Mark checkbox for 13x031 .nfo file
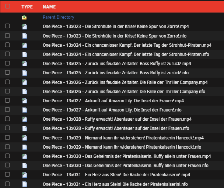Screen dimensions: 224x188 point(7,184)
